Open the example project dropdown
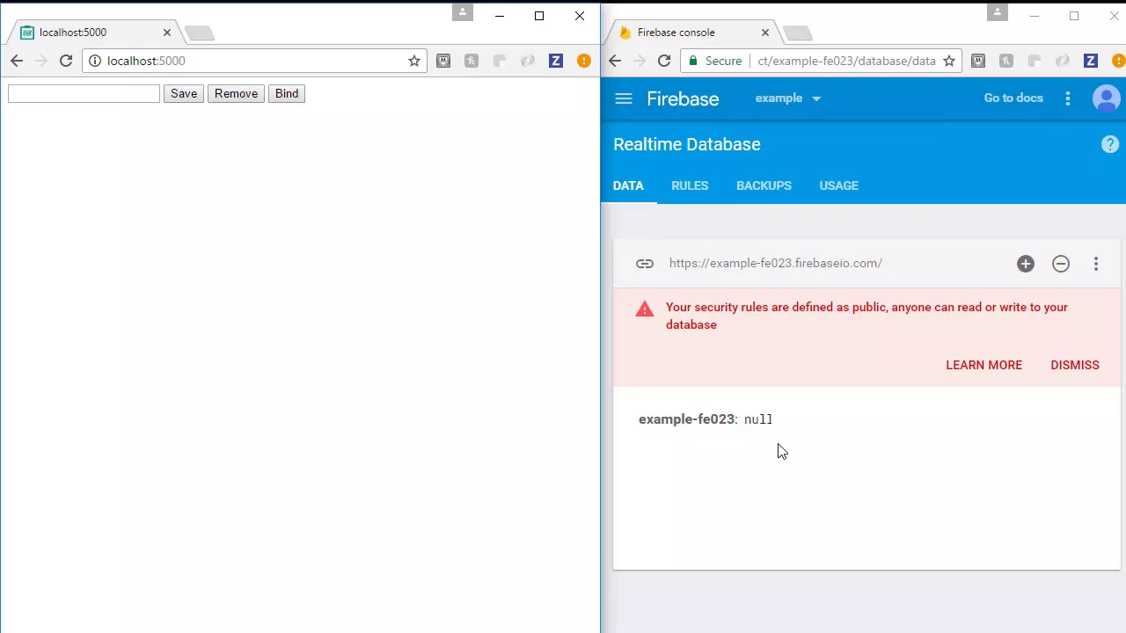Image resolution: width=1126 pixels, height=633 pixels. [788, 98]
